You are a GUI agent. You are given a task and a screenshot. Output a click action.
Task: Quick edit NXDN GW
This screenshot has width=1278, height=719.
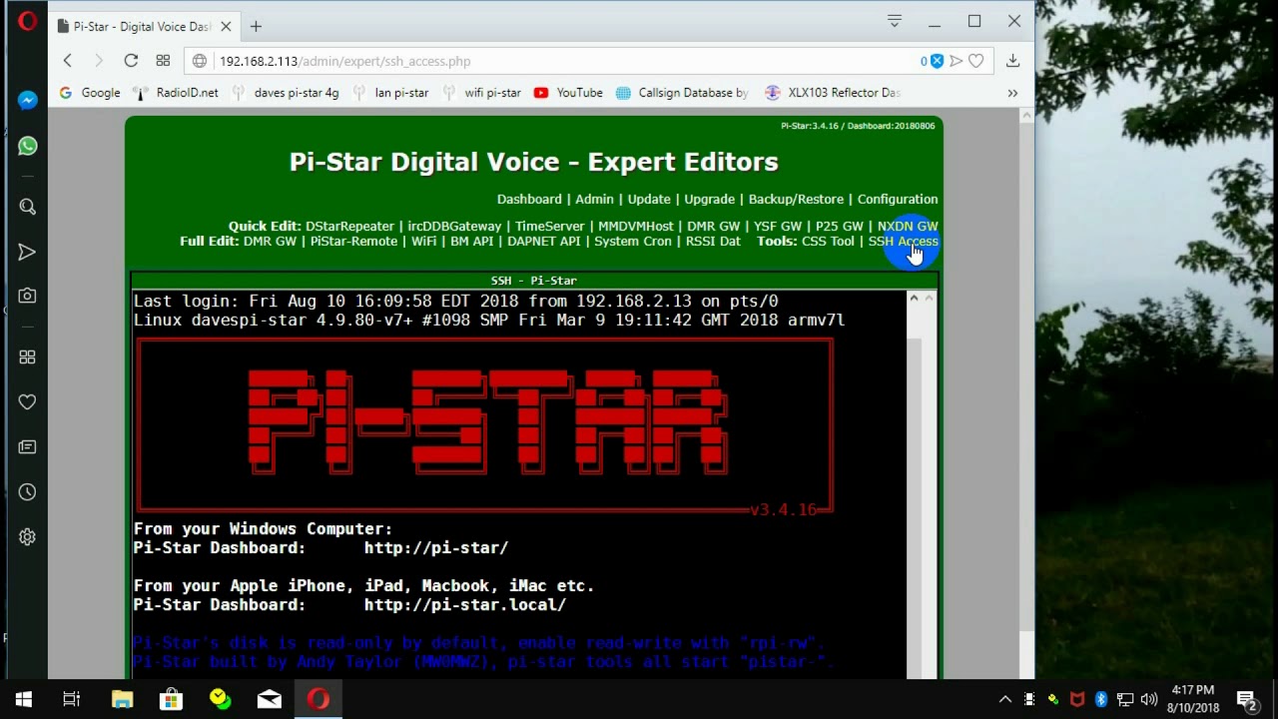(908, 227)
